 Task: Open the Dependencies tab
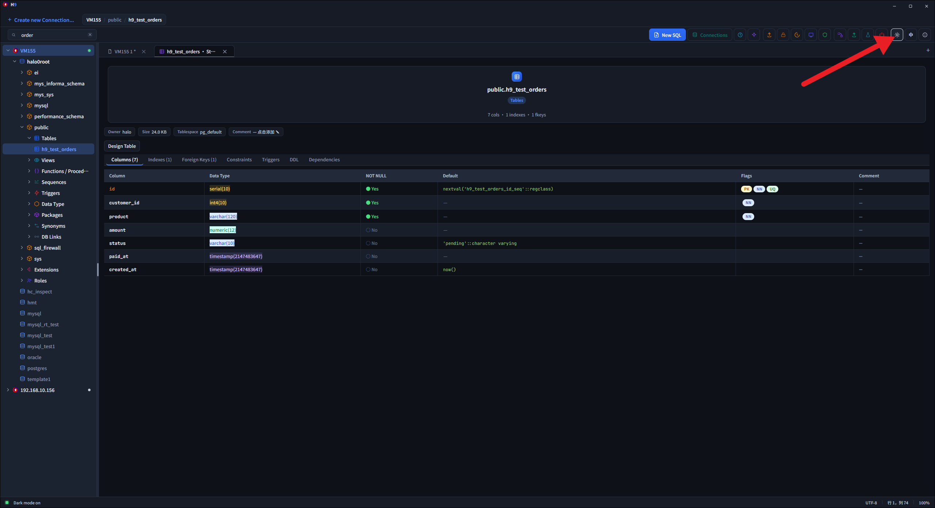(x=324, y=160)
